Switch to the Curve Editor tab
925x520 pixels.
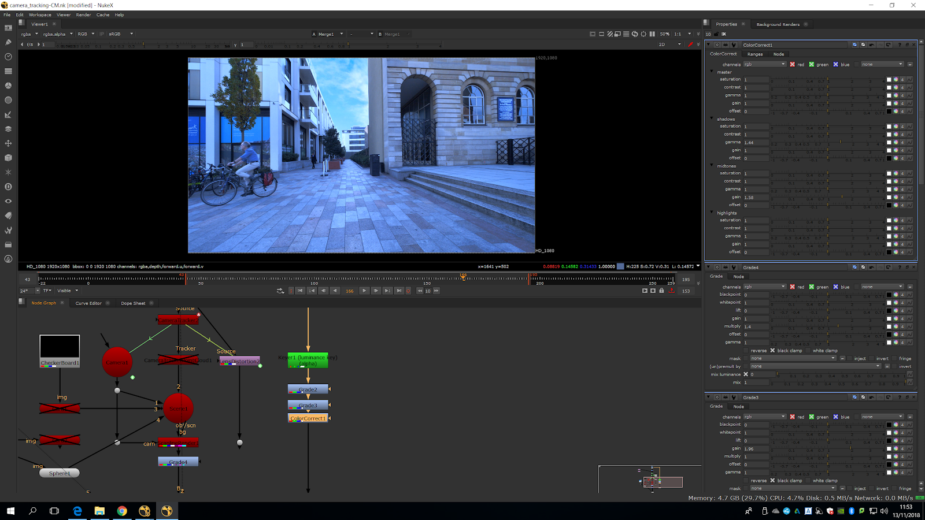click(x=88, y=303)
